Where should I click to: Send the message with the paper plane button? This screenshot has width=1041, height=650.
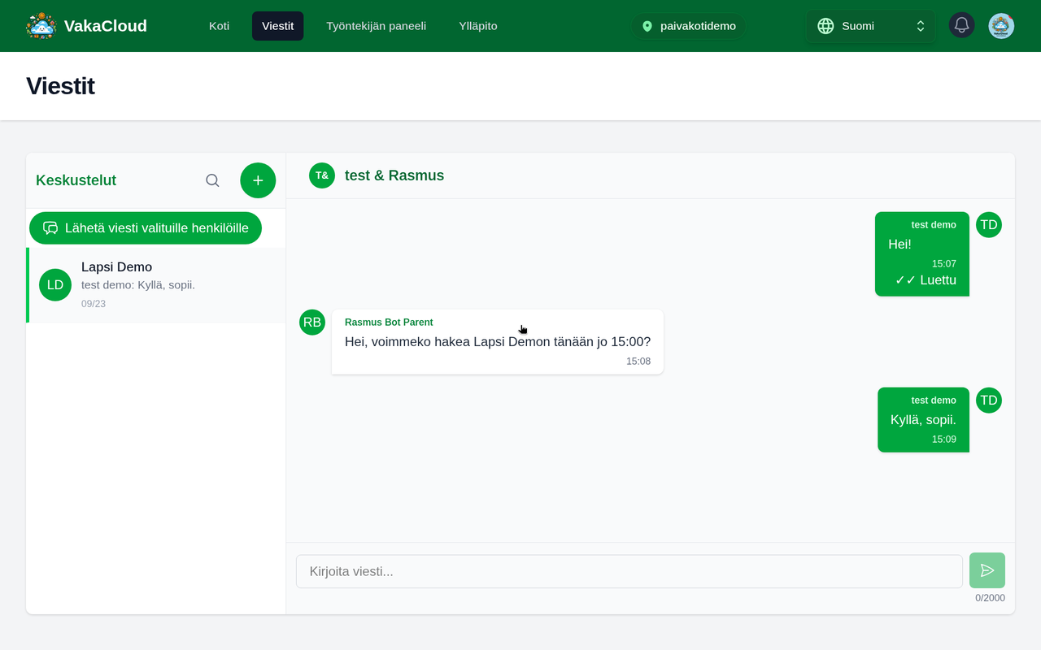click(x=987, y=570)
